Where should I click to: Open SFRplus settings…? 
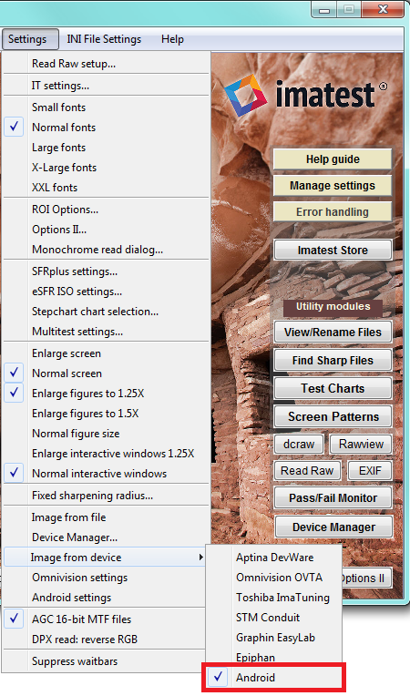107,271
